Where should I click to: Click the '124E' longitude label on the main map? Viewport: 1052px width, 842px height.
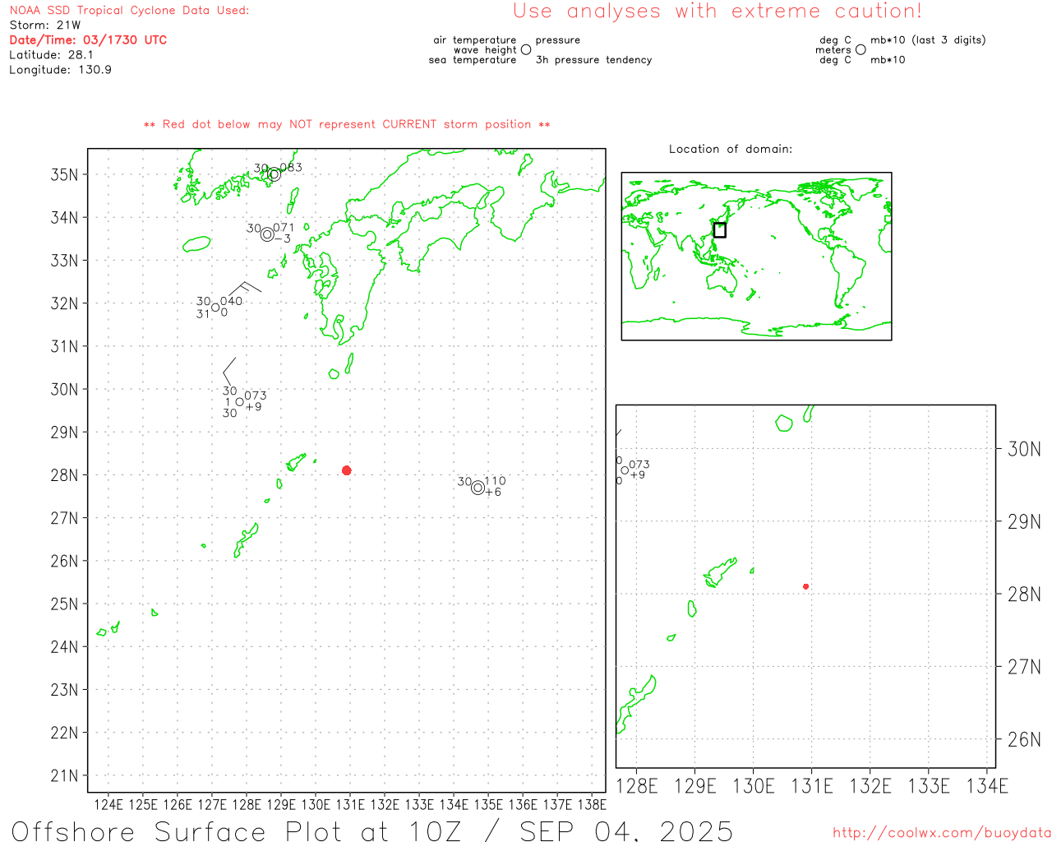point(108,804)
